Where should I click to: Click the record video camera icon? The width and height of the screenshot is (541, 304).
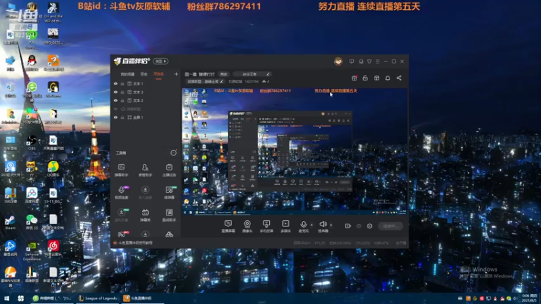tap(348, 226)
